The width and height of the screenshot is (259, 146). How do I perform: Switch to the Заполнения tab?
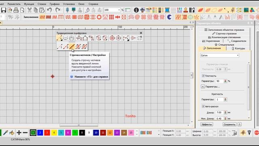coord(212,48)
